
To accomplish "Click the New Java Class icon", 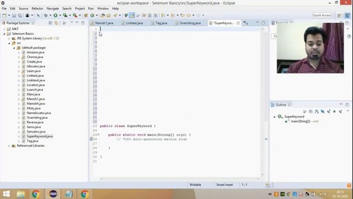I will (92, 15).
